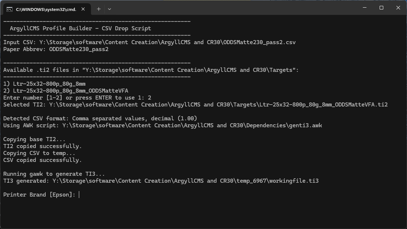Click the TI3 generated workingfile.ti3 line
Image resolution: width=407 pixels, height=229 pixels.
point(161,181)
